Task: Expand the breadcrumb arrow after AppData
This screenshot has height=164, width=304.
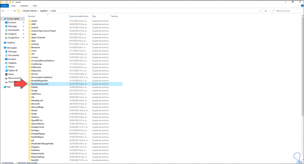Action: point(49,11)
